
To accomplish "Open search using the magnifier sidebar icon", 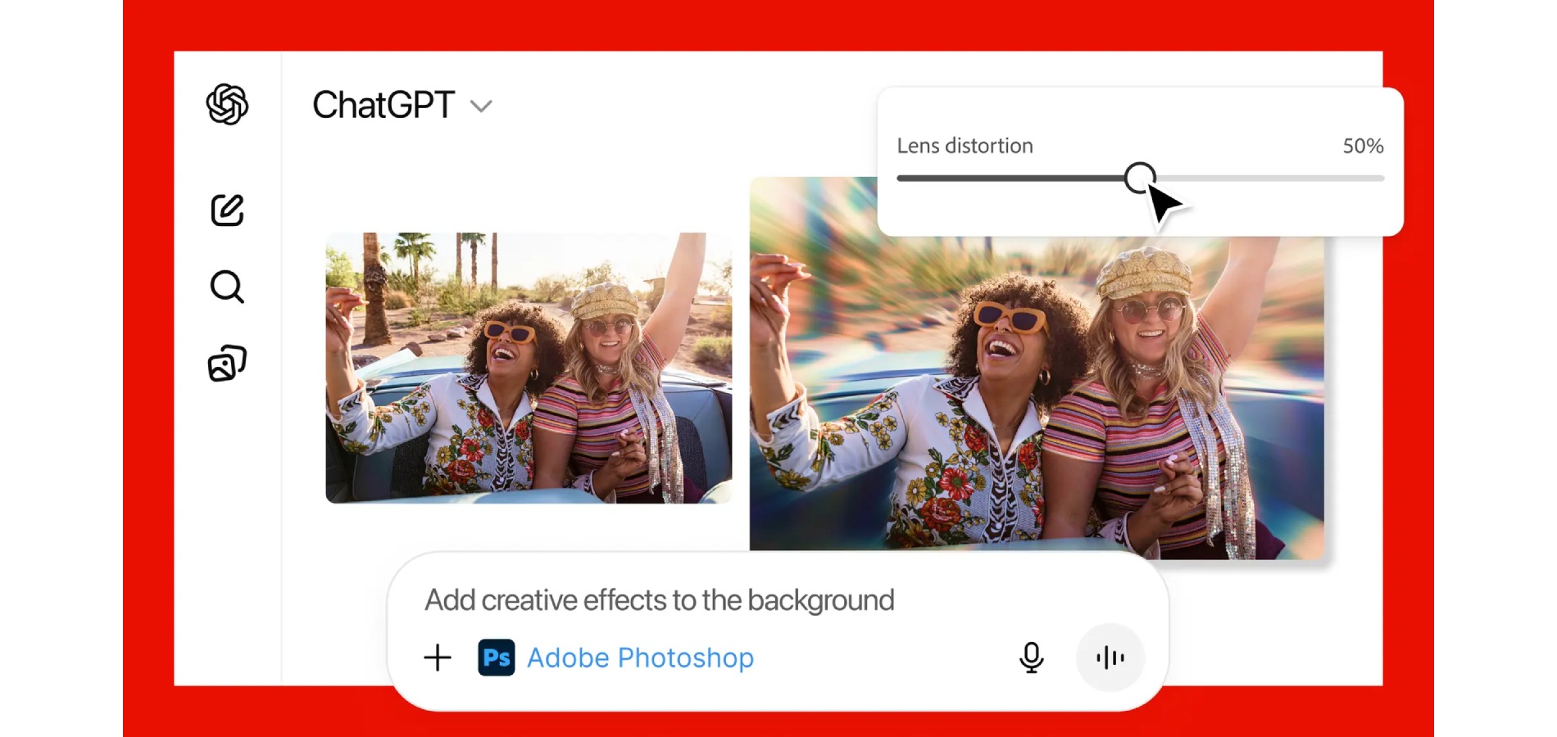I will coord(226,287).
